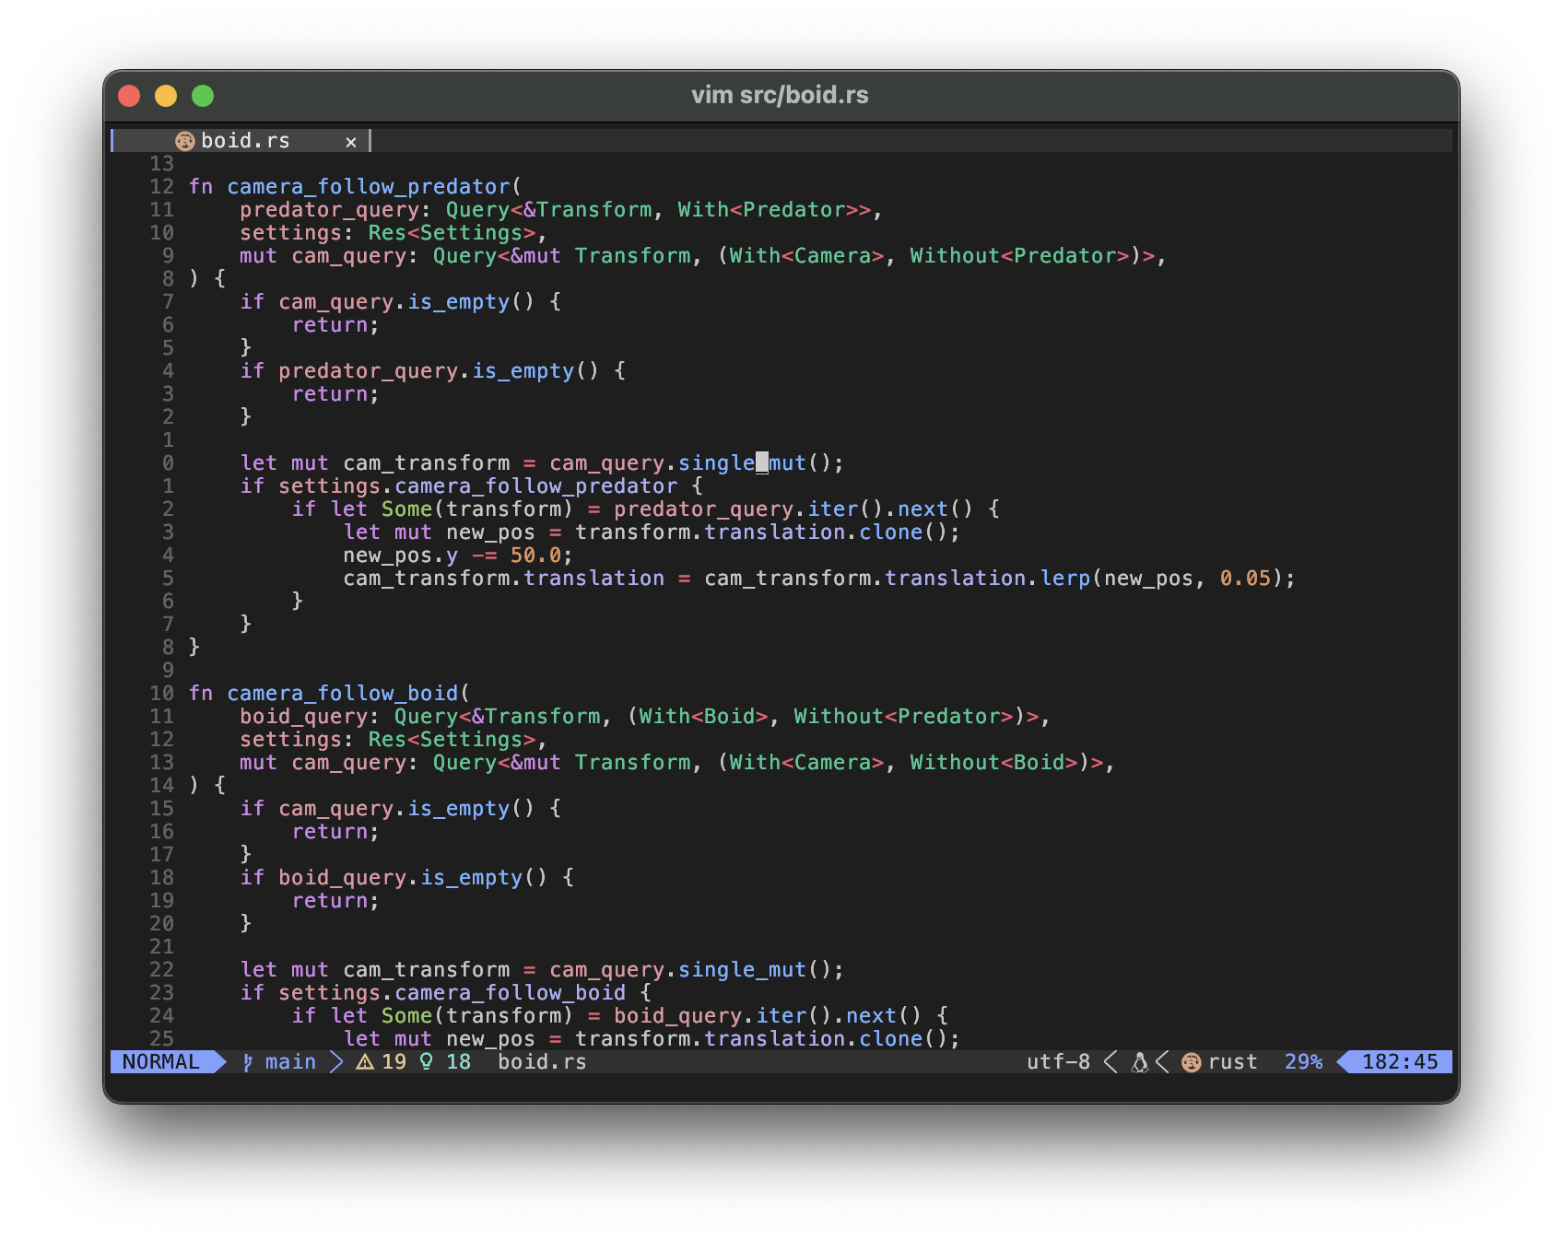Click the rust filetype label

coord(1232,1062)
